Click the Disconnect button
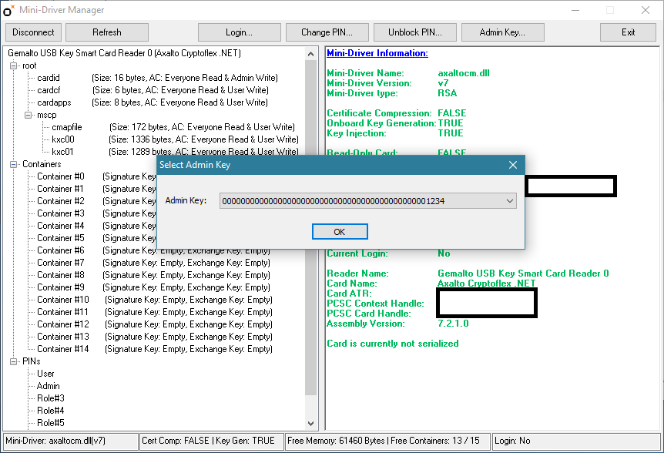The image size is (664, 453). tap(33, 32)
